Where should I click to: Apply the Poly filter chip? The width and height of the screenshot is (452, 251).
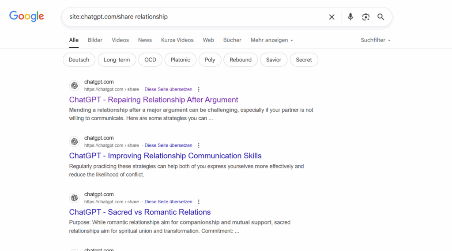(x=210, y=60)
